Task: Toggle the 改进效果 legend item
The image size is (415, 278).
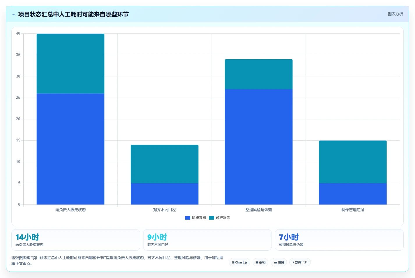Action: point(219,218)
